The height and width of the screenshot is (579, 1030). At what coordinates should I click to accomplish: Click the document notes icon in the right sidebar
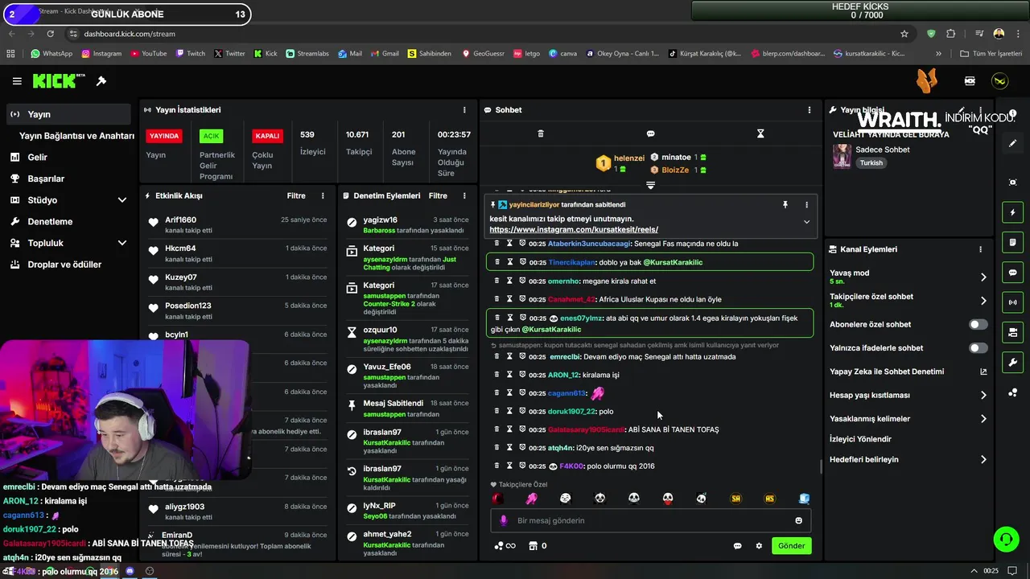(x=1012, y=242)
